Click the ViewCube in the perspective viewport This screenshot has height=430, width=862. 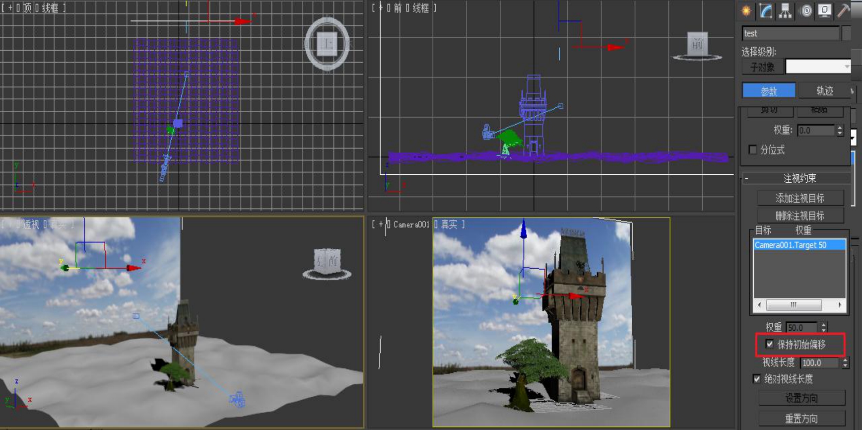coord(327,261)
